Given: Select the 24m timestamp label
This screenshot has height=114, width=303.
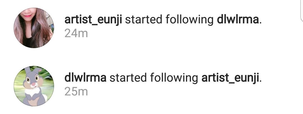Looking at the screenshot, I should tap(76, 34).
